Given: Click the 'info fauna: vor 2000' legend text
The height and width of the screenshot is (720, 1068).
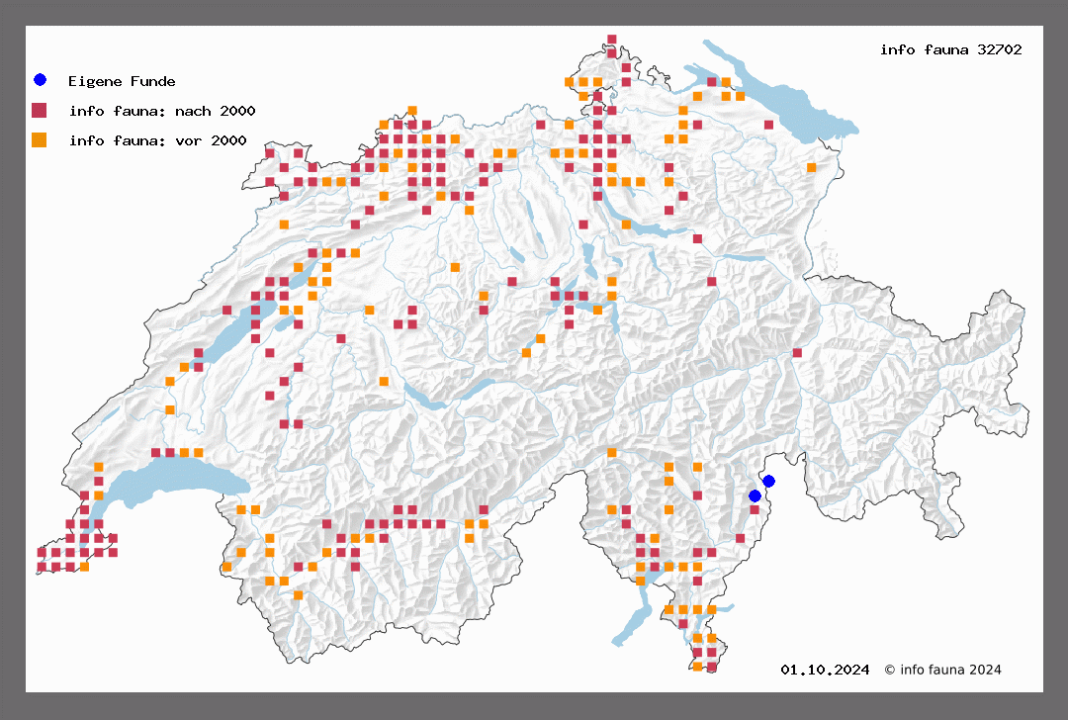Looking at the screenshot, I should coord(157,140).
